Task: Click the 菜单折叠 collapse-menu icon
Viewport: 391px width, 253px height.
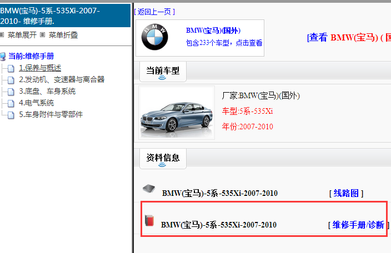Action: click(x=43, y=35)
